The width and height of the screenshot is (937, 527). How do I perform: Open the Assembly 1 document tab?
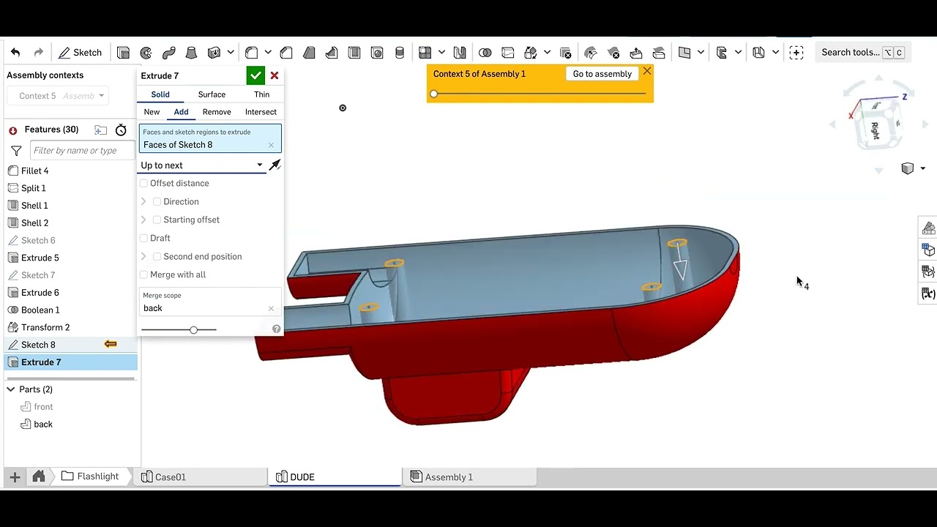(x=470, y=477)
